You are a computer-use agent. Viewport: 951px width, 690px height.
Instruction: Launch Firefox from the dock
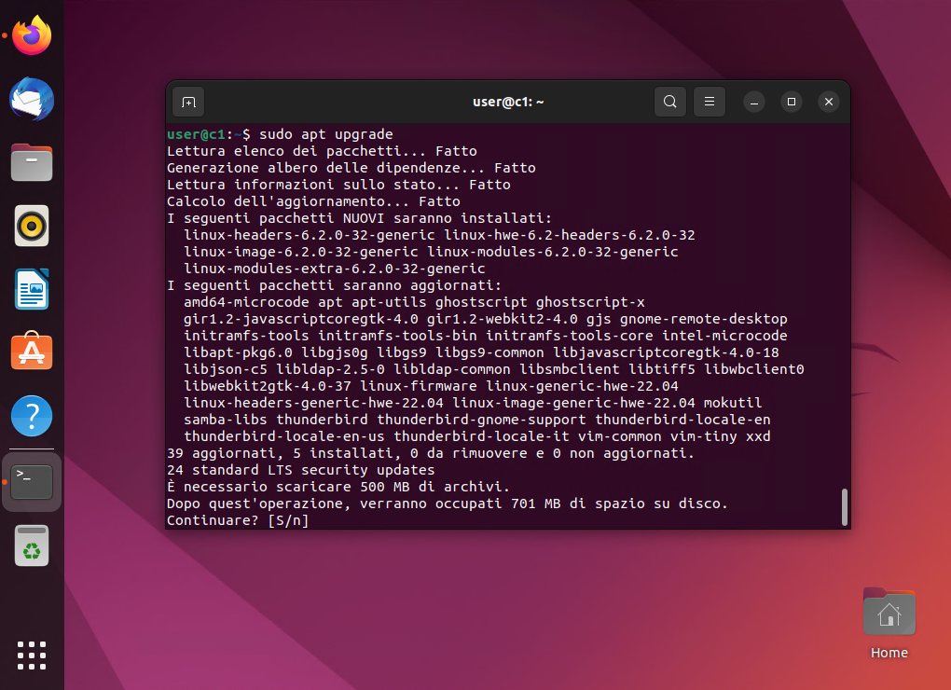32,35
